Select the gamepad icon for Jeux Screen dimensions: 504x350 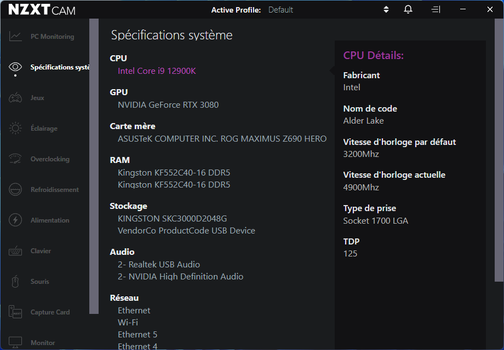pyautogui.click(x=15, y=97)
